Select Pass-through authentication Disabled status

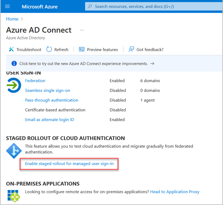118,100
